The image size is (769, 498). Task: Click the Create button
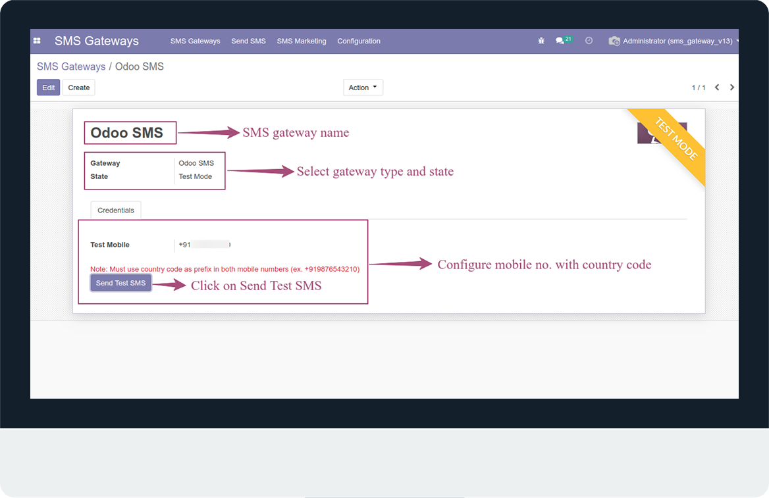(79, 87)
